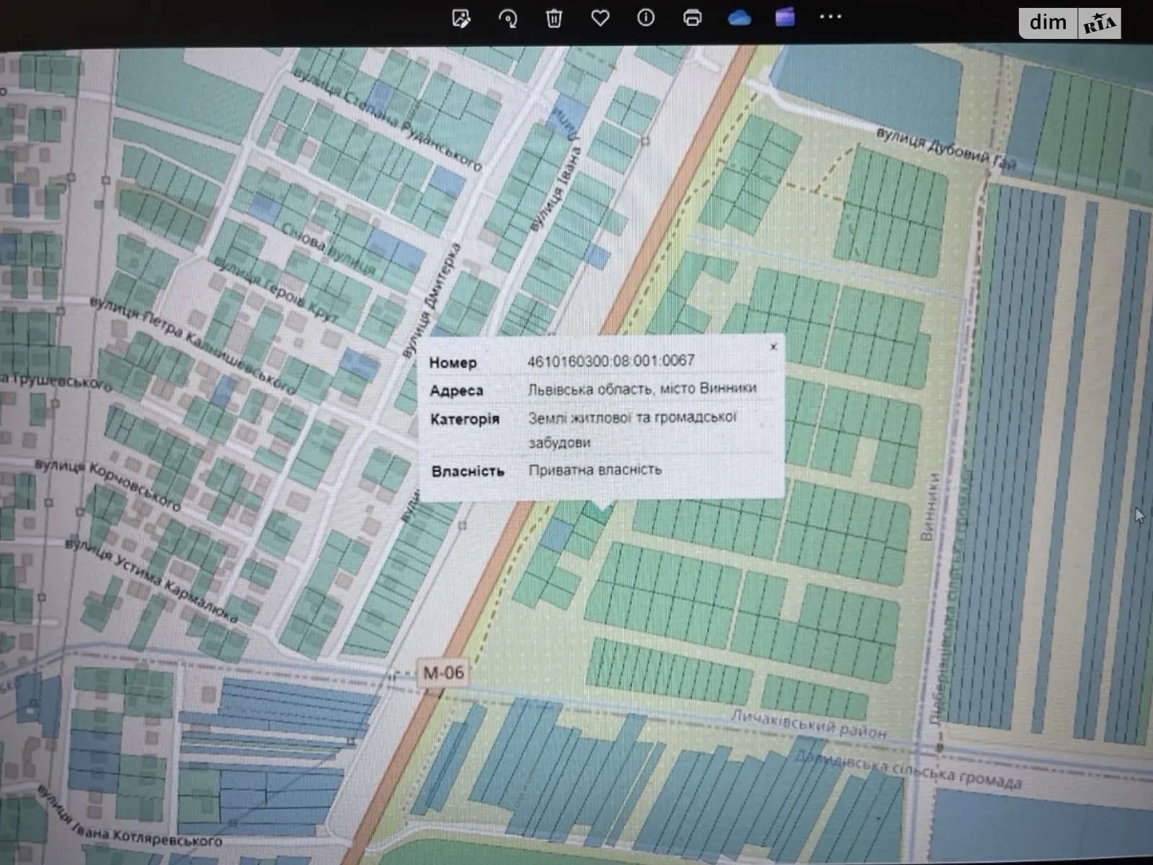This screenshot has height=865, width=1153.
Task: Show file info using the info icon
Action: pos(646,18)
